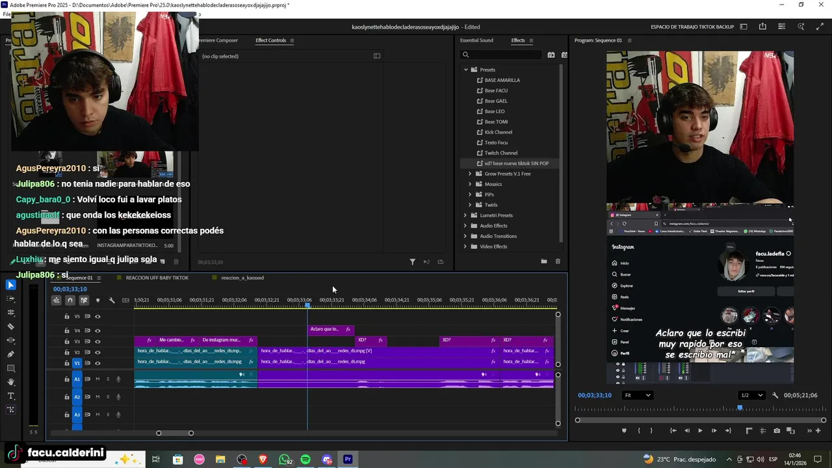
Task: Click Mark Out bracket in Program monitor
Action: click(651, 430)
